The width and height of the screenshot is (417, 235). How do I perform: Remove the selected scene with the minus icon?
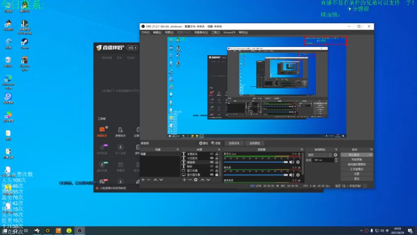149,180
